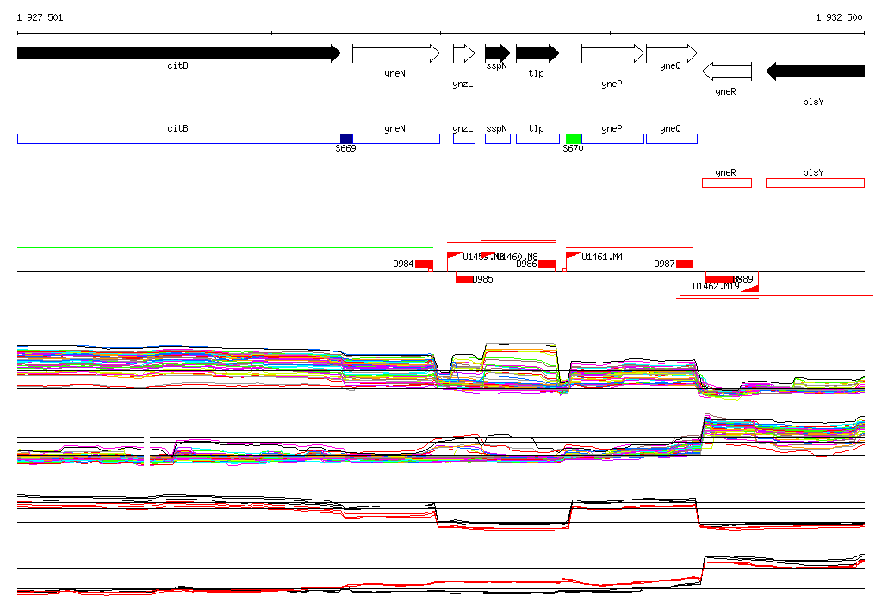Click the U1460.M8 red flag marker
Viewport: 882px width, 615px height.
pyautogui.click(x=489, y=255)
